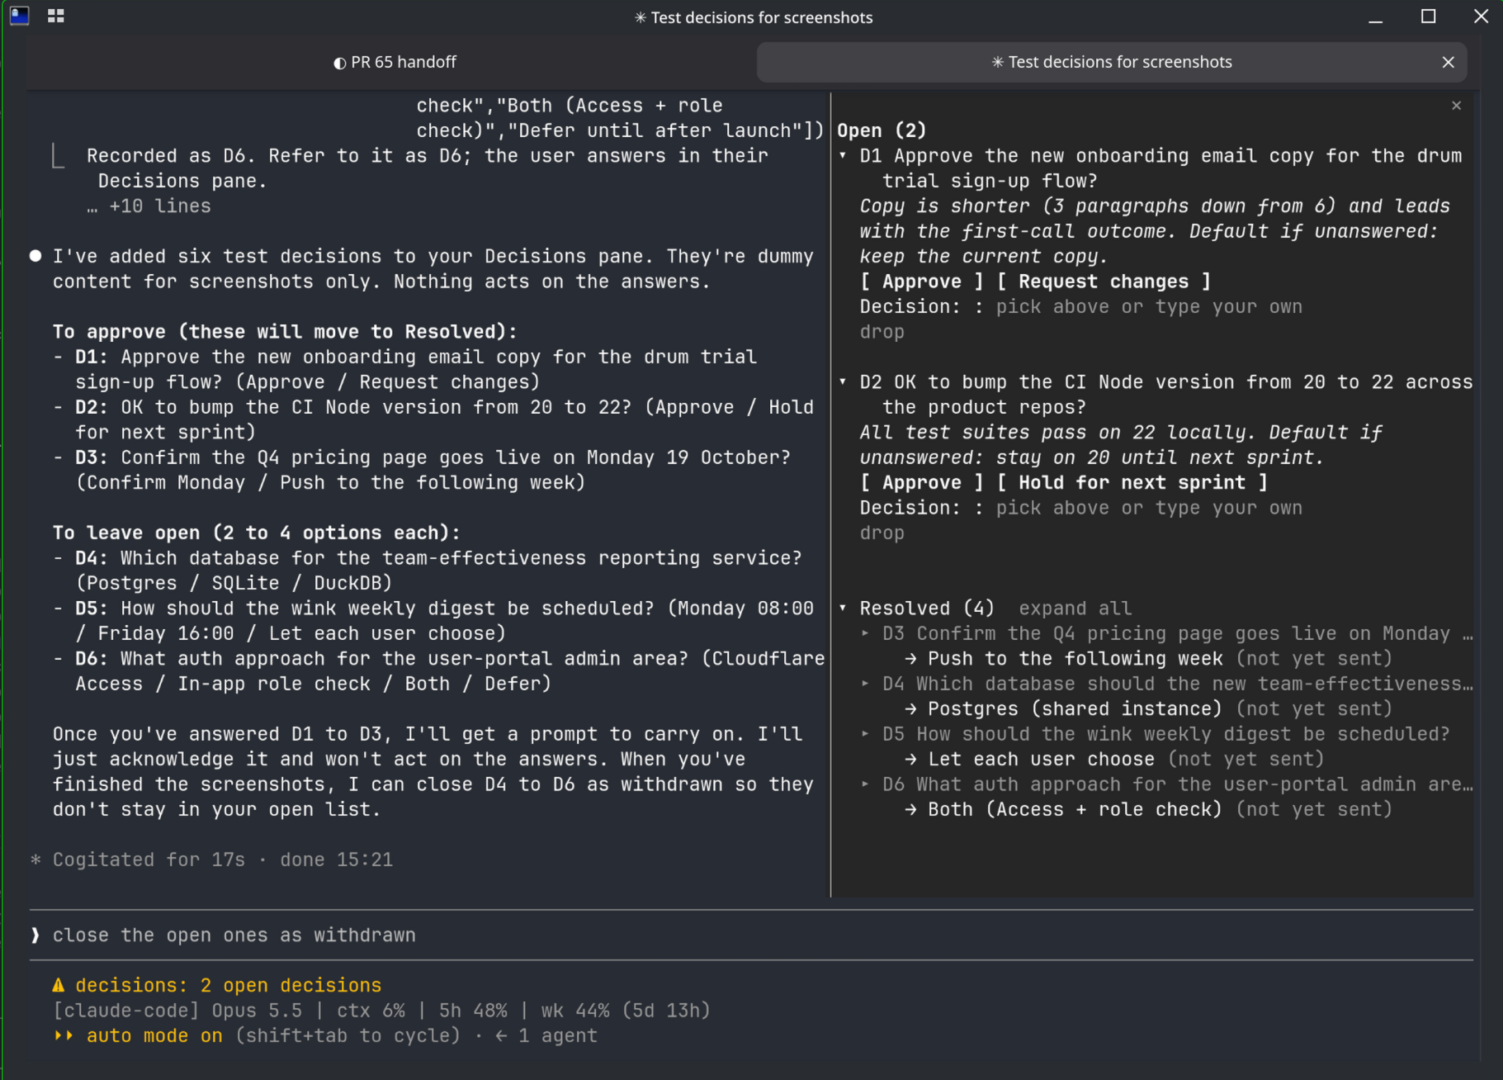The height and width of the screenshot is (1080, 1503).
Task: Click the Let each user choose answer
Action: 1041,760
